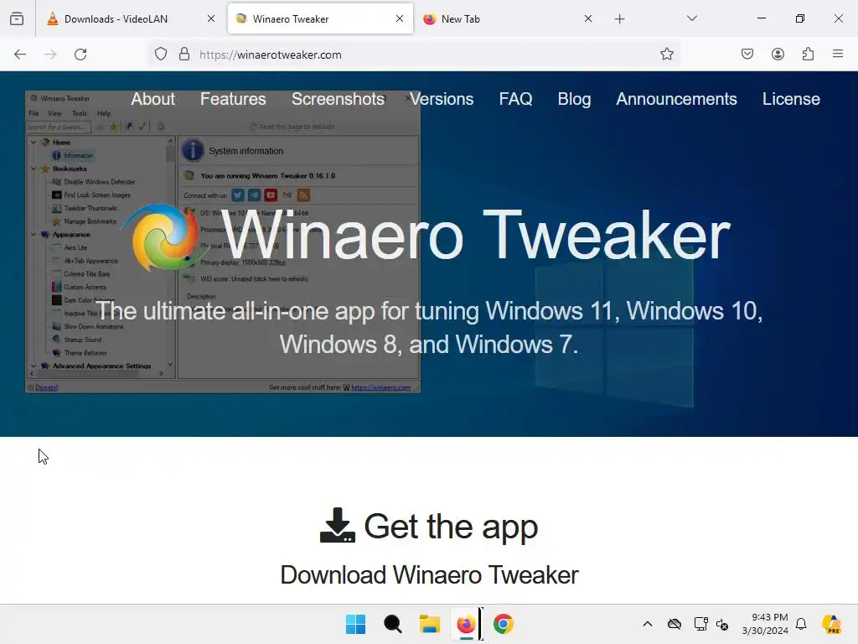This screenshot has width=858, height=644.
Task: Open a new tab with the plus button
Action: (x=619, y=19)
